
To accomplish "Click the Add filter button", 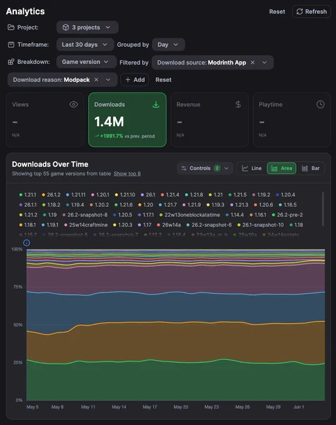I will point(135,80).
